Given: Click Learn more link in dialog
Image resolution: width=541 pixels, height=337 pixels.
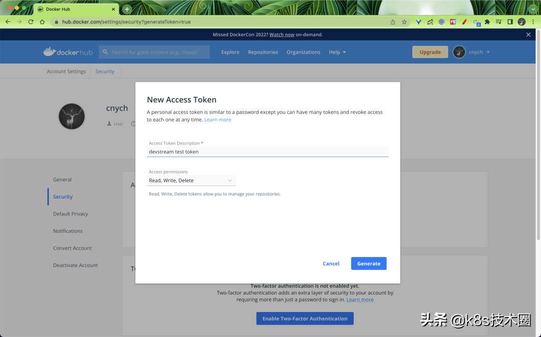Looking at the screenshot, I should (x=218, y=119).
